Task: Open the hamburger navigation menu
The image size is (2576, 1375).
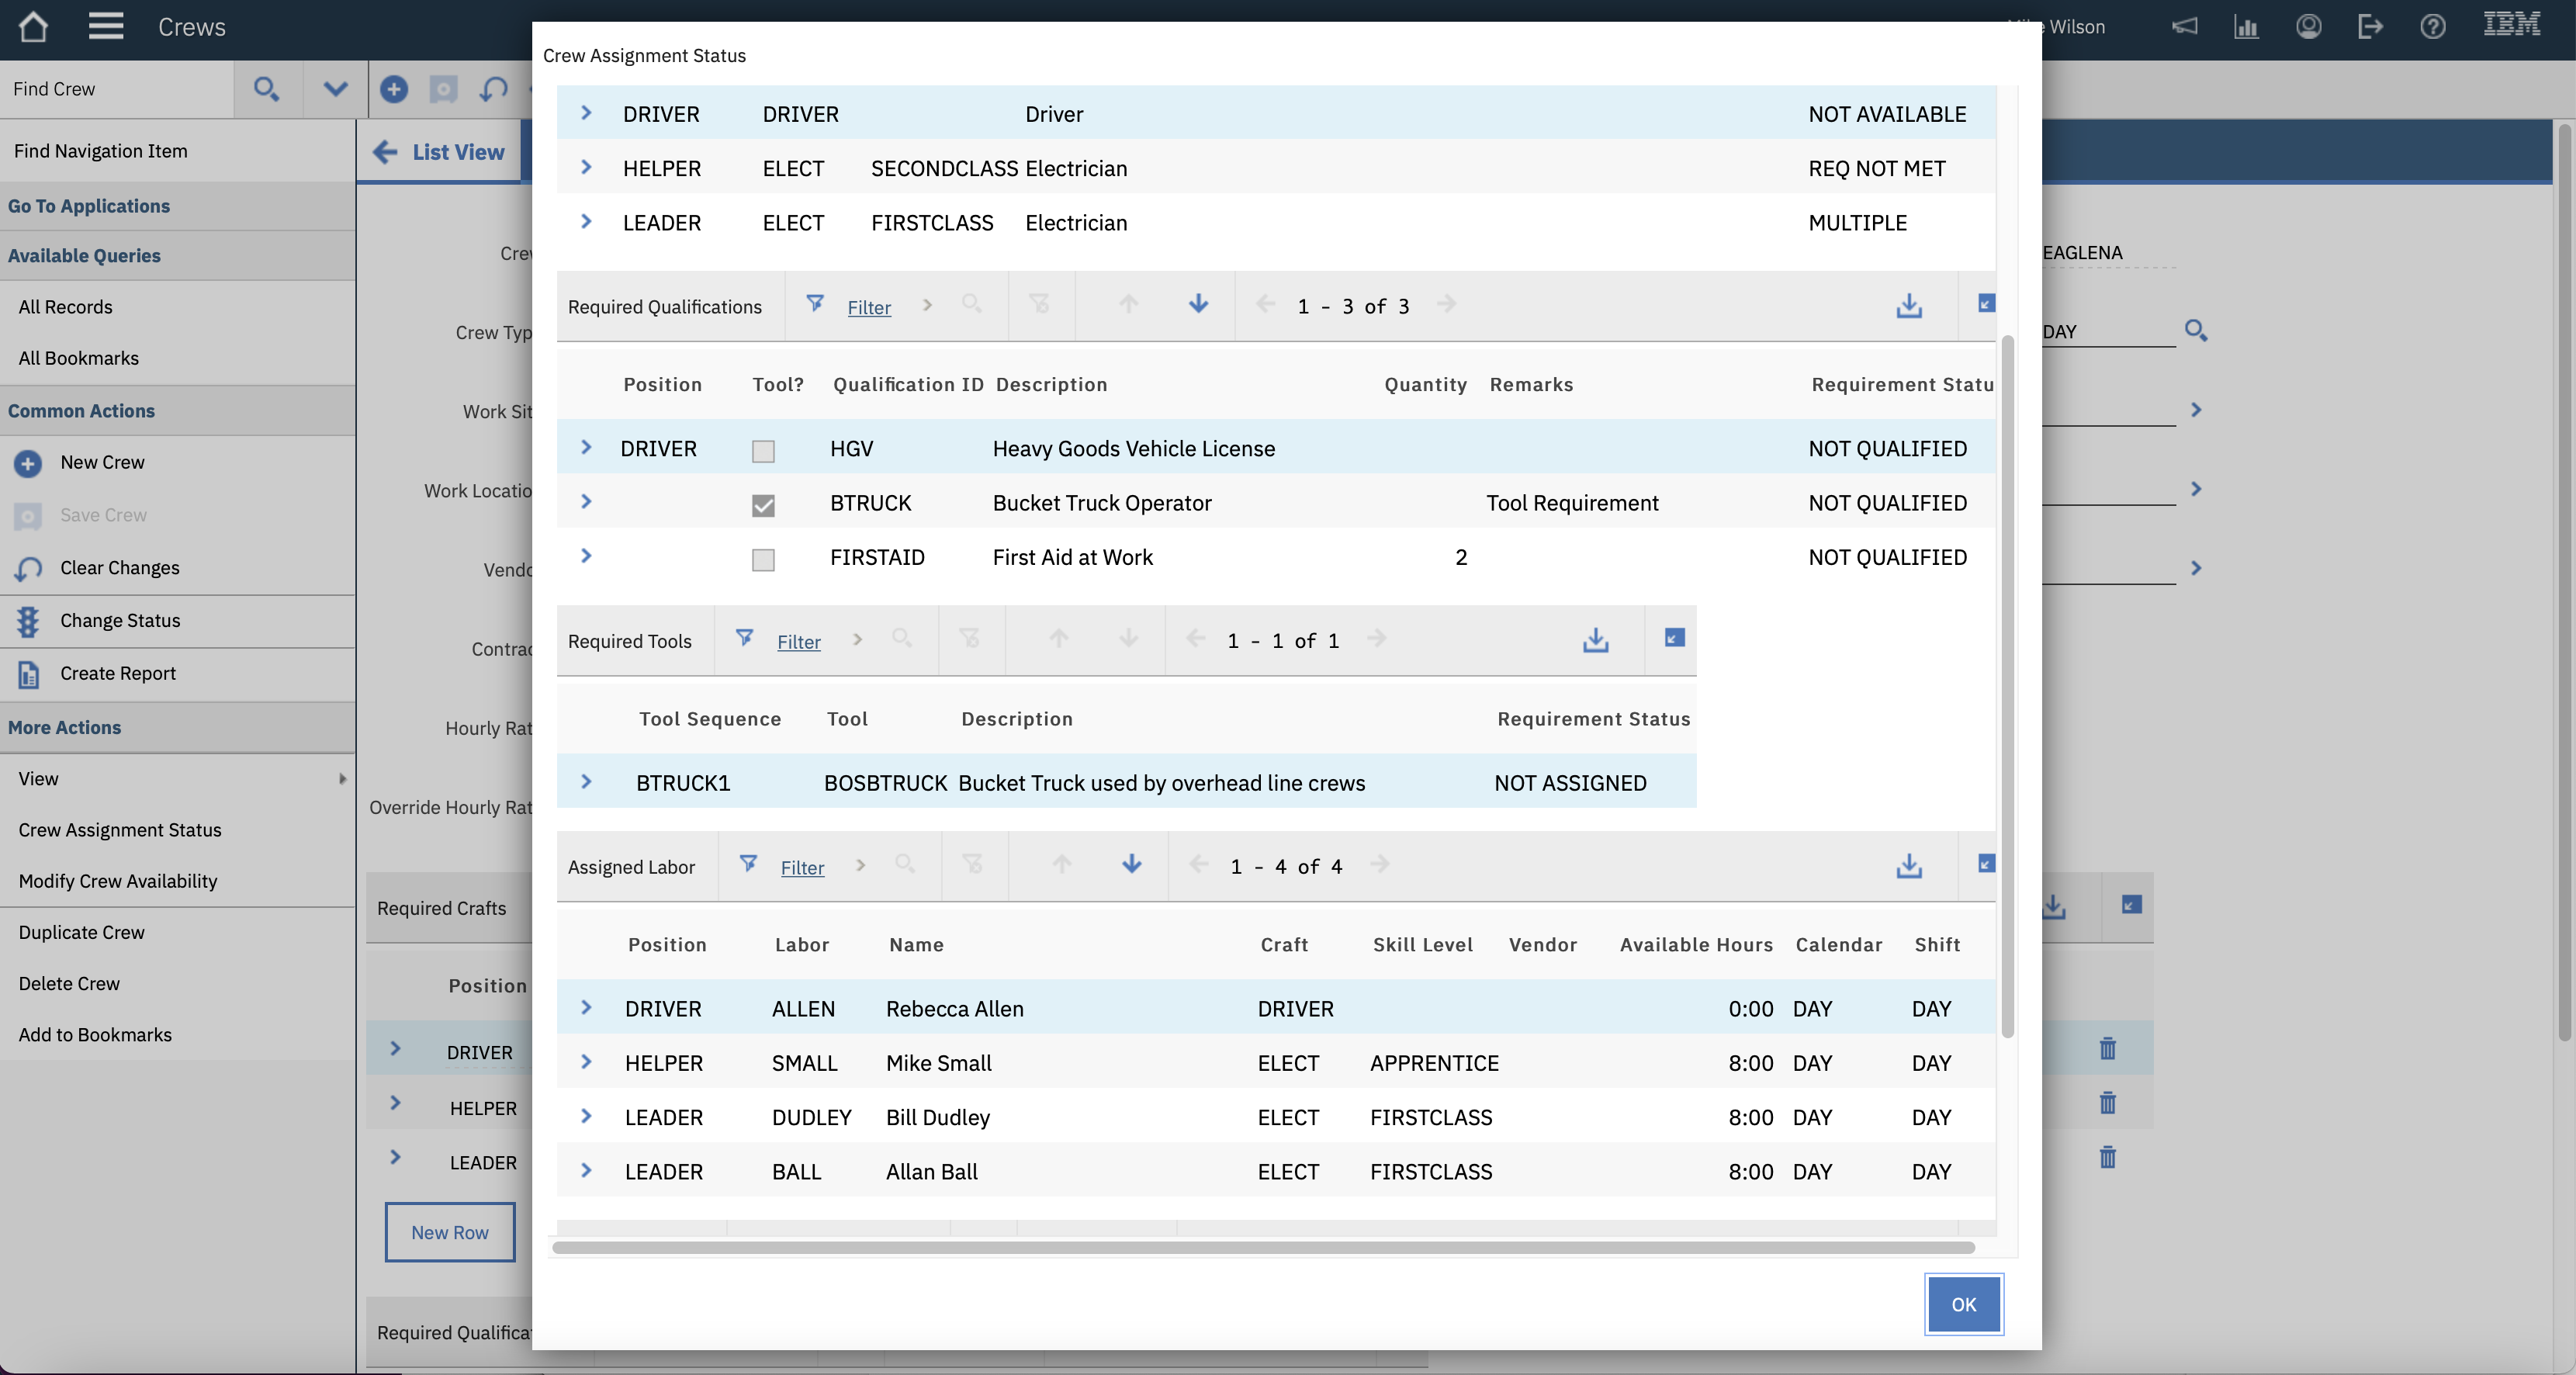Action: click(x=105, y=26)
